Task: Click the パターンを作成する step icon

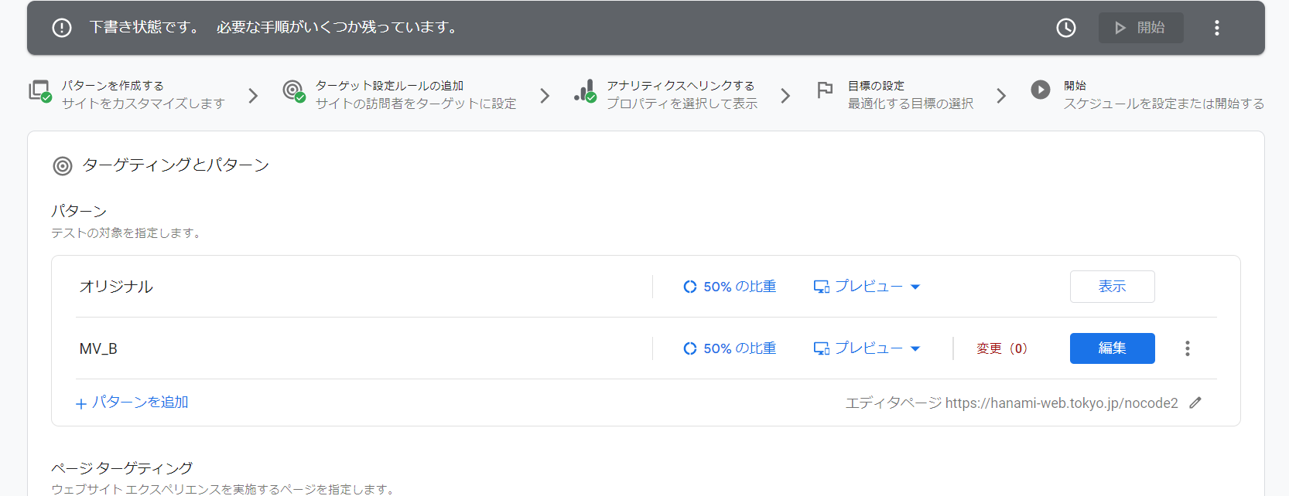Action: pos(39,91)
